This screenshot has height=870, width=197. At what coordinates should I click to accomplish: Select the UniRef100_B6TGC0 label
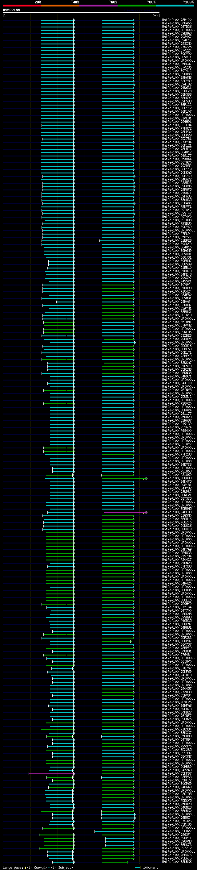click(177, 162)
